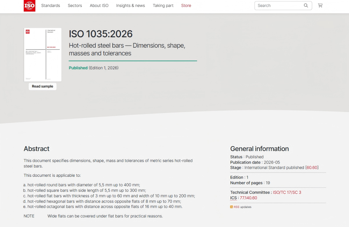Click the search magnifier icon

click(306, 5)
